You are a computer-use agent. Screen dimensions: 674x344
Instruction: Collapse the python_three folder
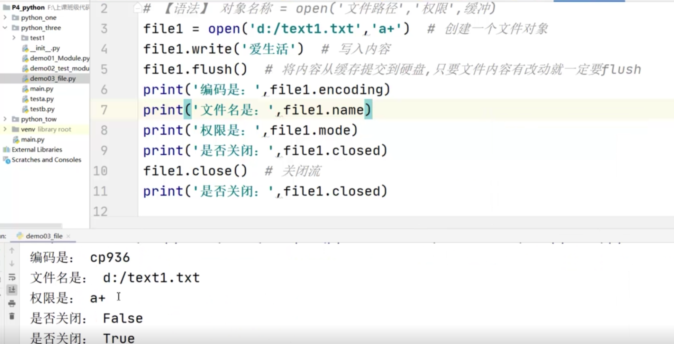pyautogui.click(x=5, y=27)
